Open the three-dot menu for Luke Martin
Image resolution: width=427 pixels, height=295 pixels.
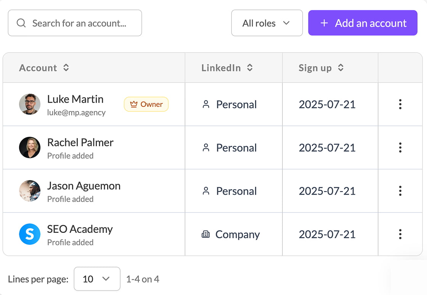click(400, 104)
